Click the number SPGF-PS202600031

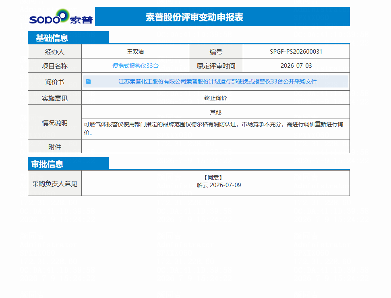click(296, 52)
